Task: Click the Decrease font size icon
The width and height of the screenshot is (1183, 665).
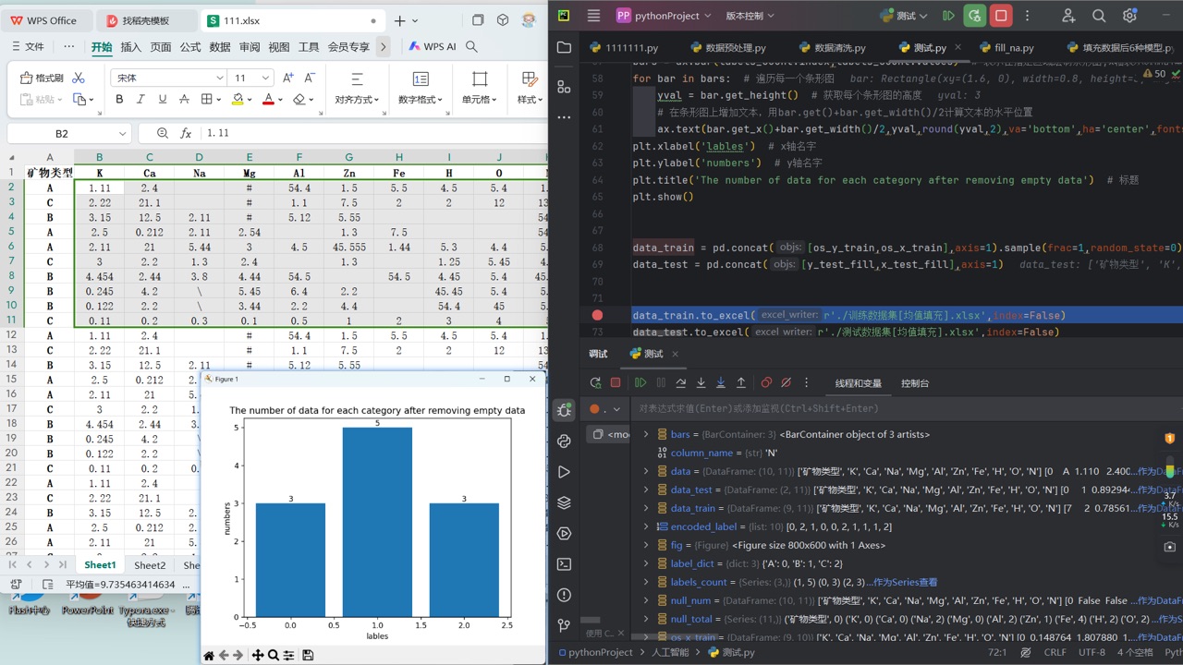Action: coord(310,79)
